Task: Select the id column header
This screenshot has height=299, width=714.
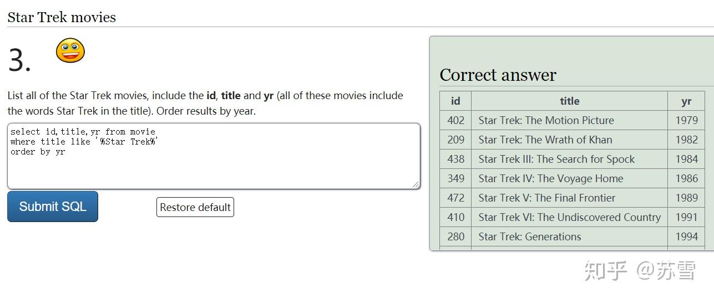Action: pos(455,101)
